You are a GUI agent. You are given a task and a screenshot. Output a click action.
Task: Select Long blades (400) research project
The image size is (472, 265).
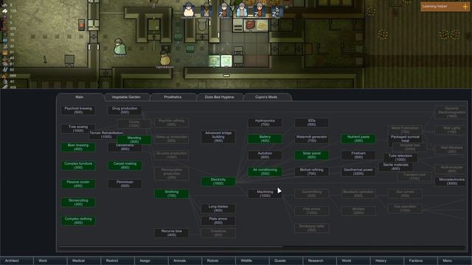(218, 208)
